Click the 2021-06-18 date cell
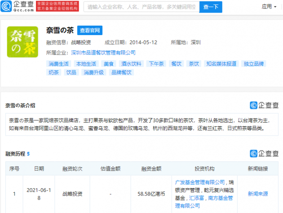Viewport: 283px width, 213px height. click(x=39, y=194)
